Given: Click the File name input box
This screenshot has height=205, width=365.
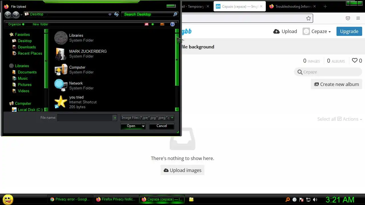Looking at the screenshot, I should pos(85,118).
